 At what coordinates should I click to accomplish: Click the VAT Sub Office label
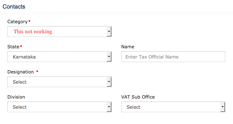(138, 97)
